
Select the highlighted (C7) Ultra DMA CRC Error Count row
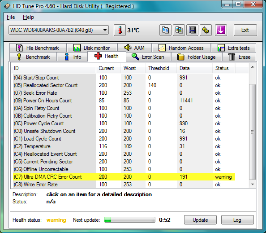[124, 177]
